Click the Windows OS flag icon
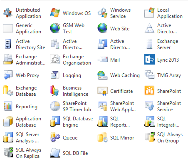Image resolution: width=188 pixels, height=162 pixels. (x=55, y=13)
